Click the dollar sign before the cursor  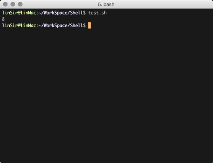(84, 25)
